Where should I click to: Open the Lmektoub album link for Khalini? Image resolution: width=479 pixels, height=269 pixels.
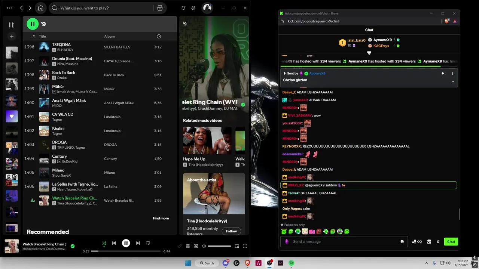[112, 131]
